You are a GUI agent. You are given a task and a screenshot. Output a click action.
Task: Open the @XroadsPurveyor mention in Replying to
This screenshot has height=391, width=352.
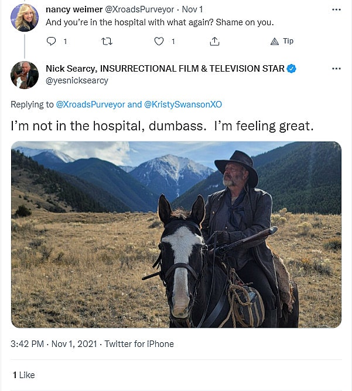click(x=90, y=105)
